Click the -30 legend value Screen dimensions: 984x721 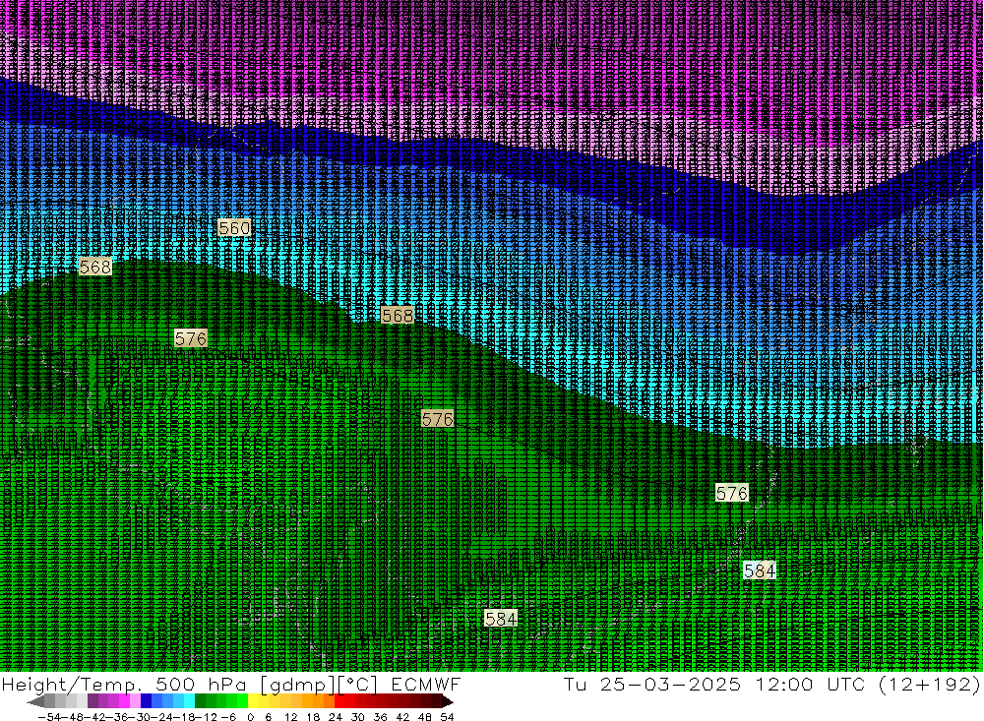pos(139,717)
